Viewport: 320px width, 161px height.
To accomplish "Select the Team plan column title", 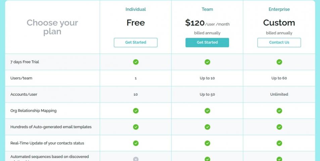I will [208, 9].
